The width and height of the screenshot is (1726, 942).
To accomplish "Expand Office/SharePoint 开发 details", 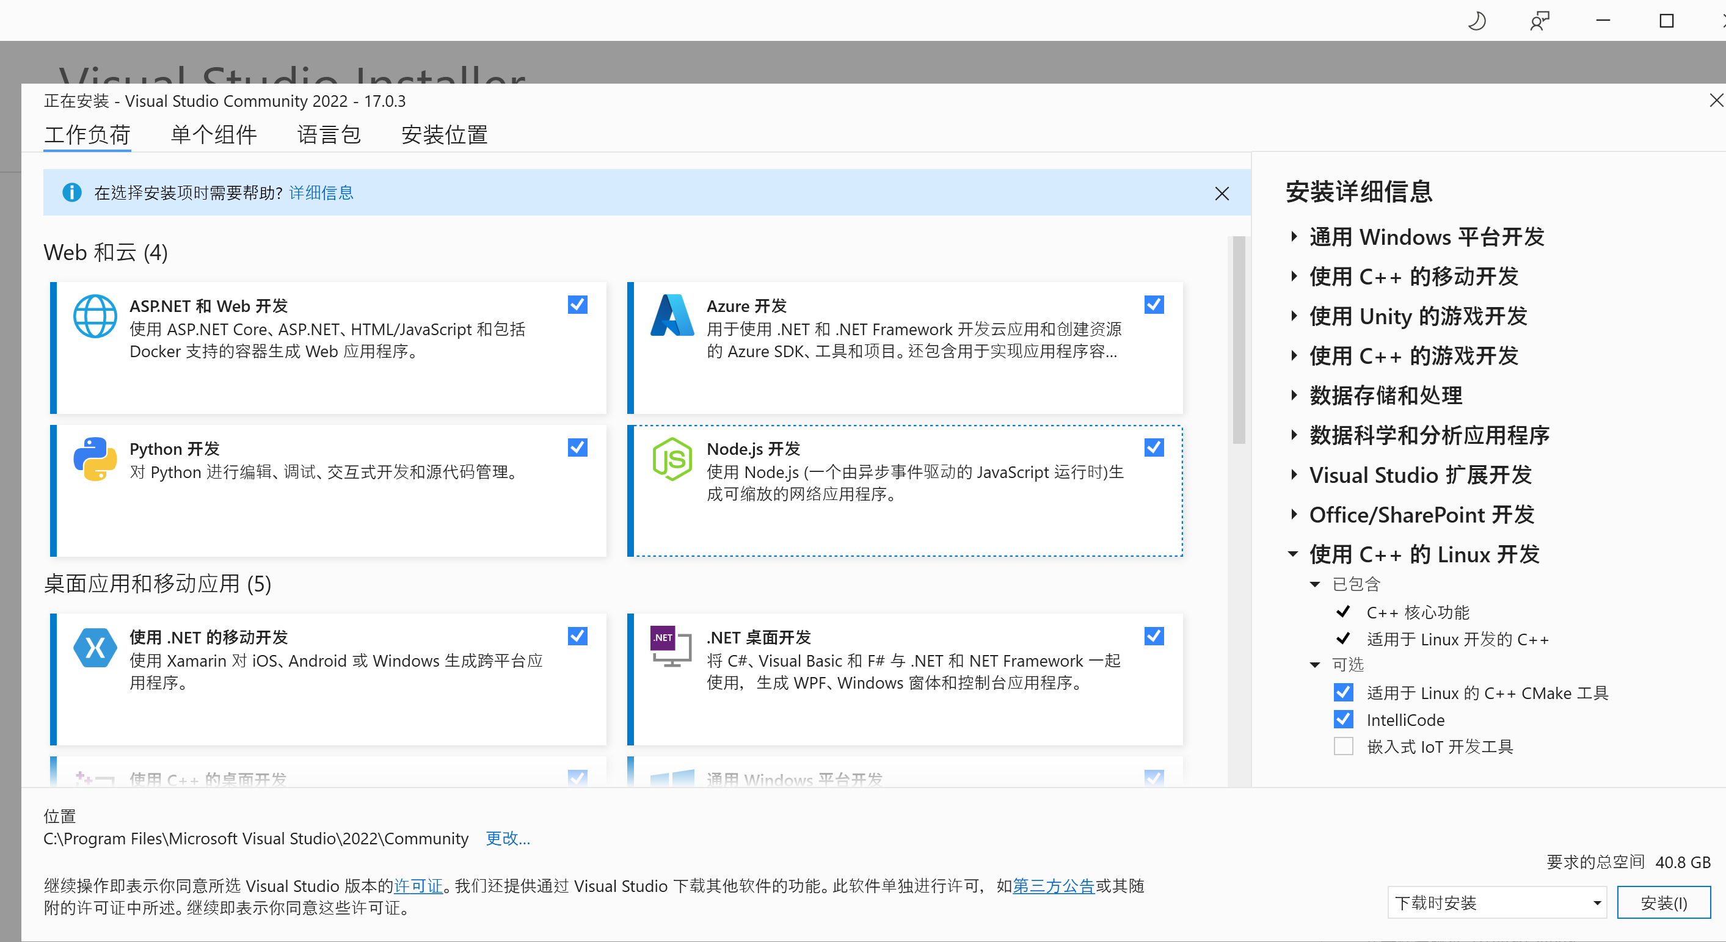I will click(1295, 514).
